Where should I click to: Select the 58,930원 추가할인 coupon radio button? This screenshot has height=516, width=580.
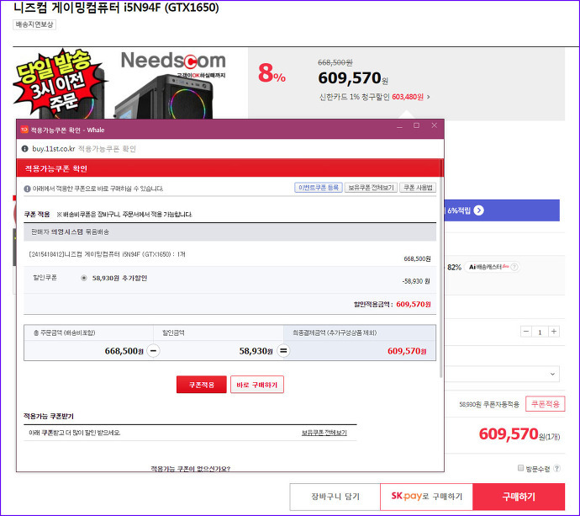coord(84,278)
